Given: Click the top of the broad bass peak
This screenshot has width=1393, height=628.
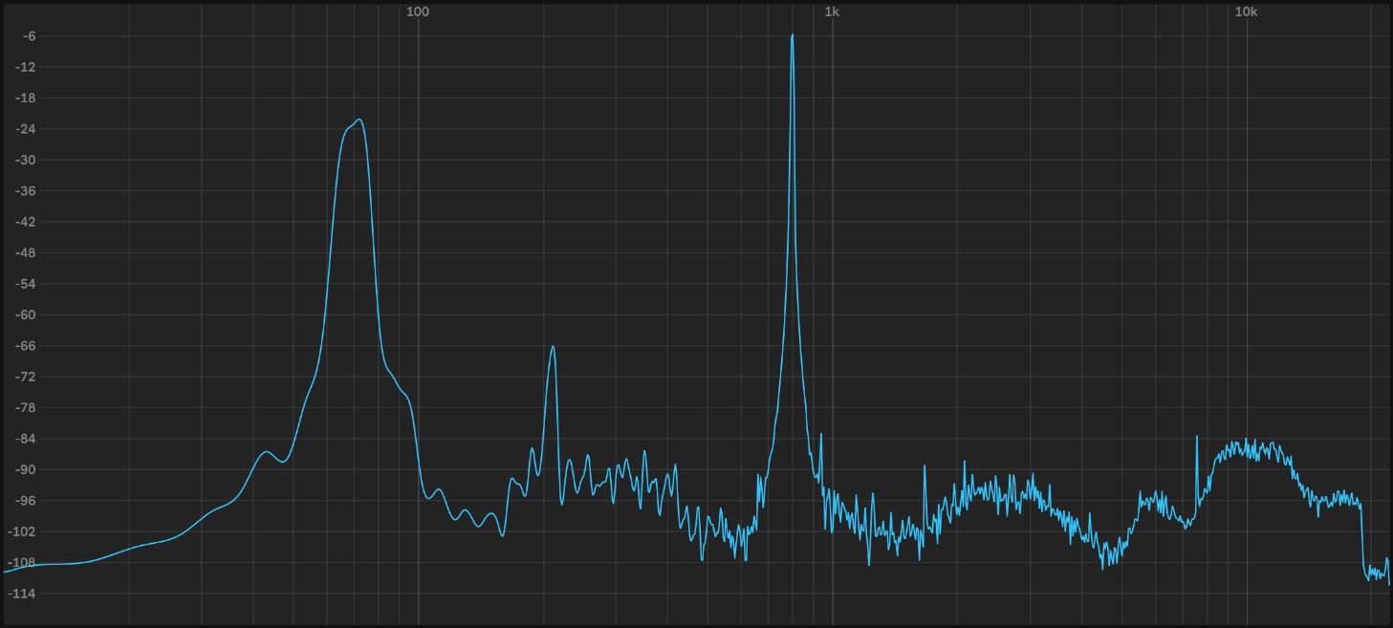Looking at the screenshot, I should (x=359, y=120).
